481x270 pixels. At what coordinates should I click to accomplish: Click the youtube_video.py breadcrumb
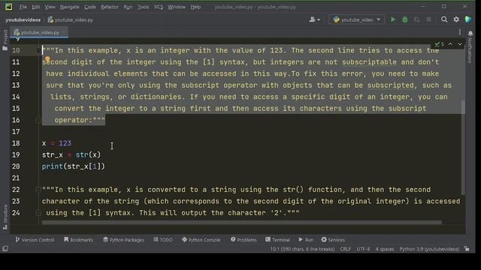(71, 20)
